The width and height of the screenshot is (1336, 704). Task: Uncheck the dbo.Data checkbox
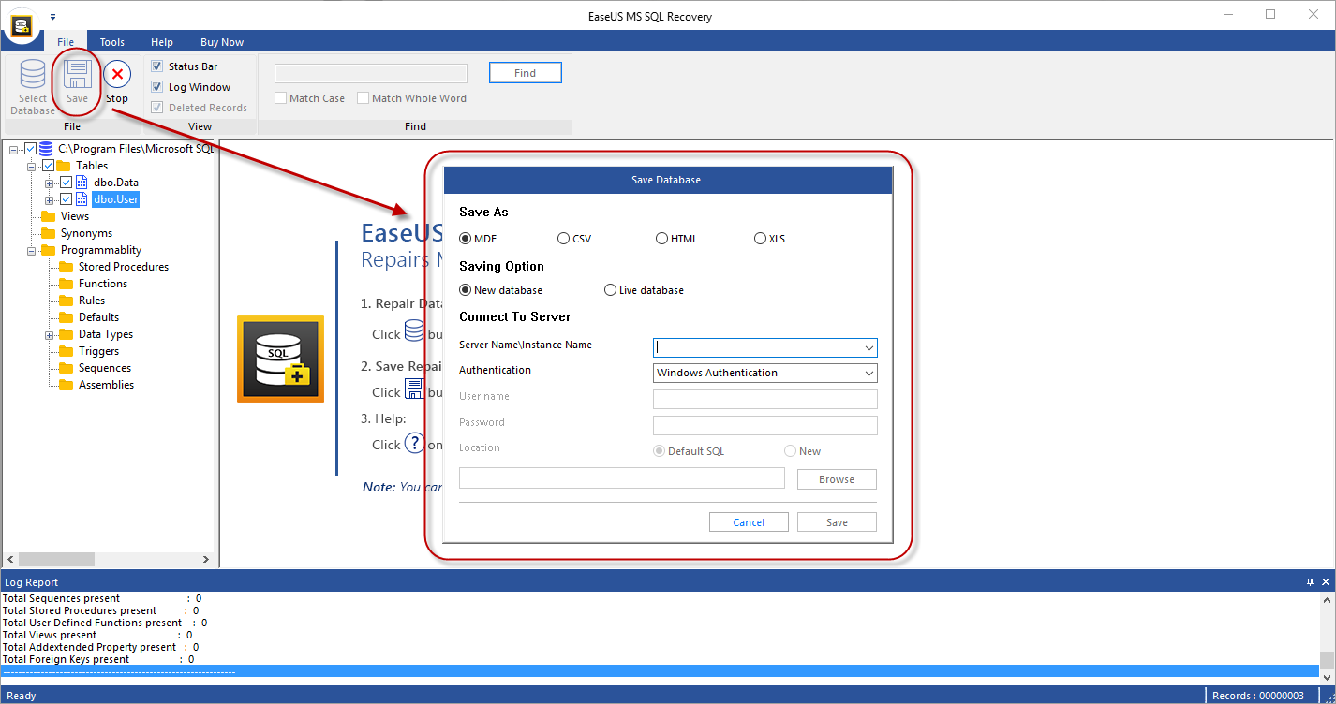point(66,183)
